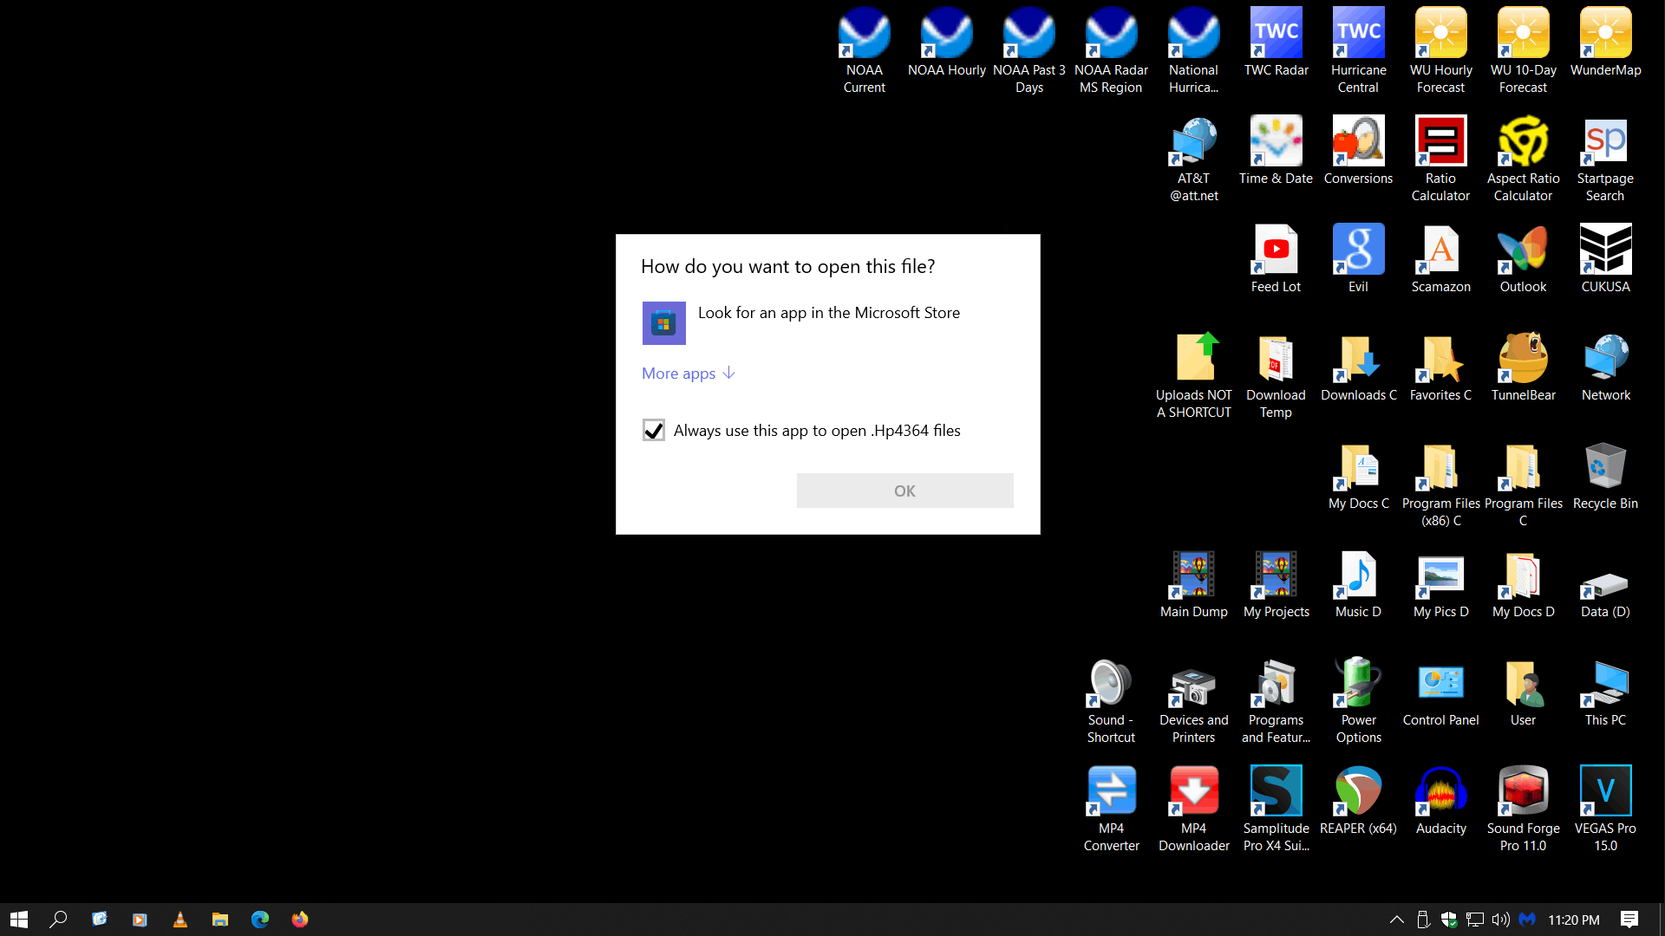Expand file association app list

tap(688, 373)
